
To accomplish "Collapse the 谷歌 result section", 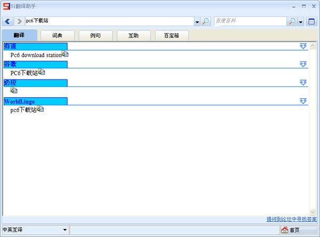I will coord(303,64).
